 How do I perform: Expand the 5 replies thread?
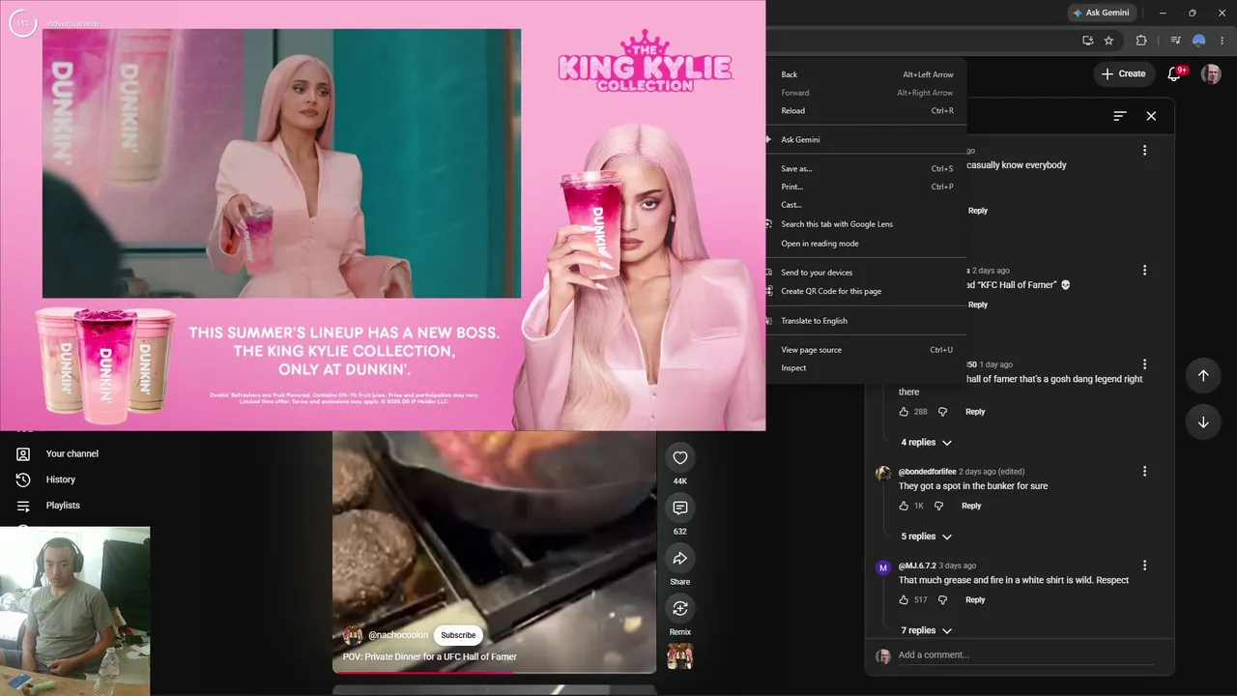coord(926,536)
